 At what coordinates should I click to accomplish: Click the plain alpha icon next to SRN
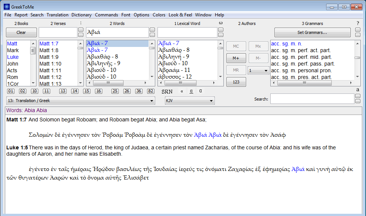pyautogui.click(x=181, y=91)
